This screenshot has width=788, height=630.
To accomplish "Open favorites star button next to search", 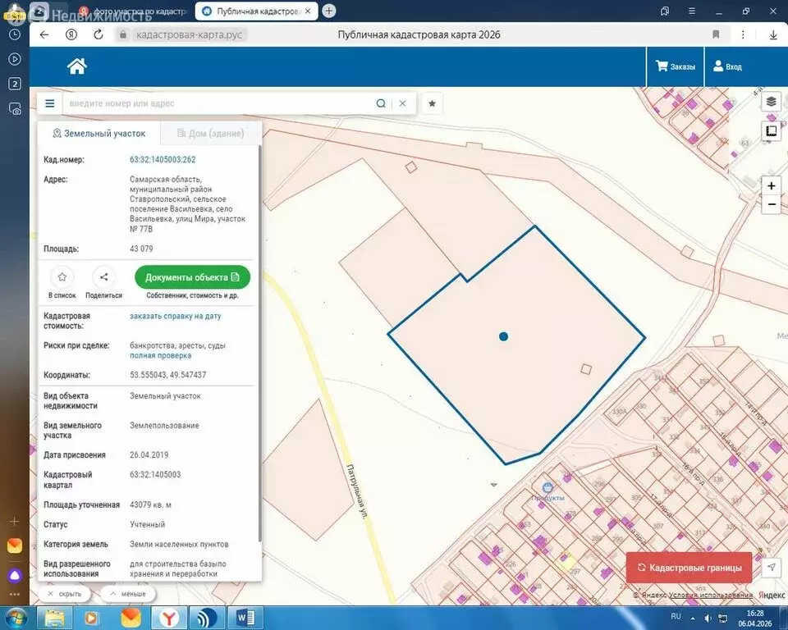I will coord(432,104).
